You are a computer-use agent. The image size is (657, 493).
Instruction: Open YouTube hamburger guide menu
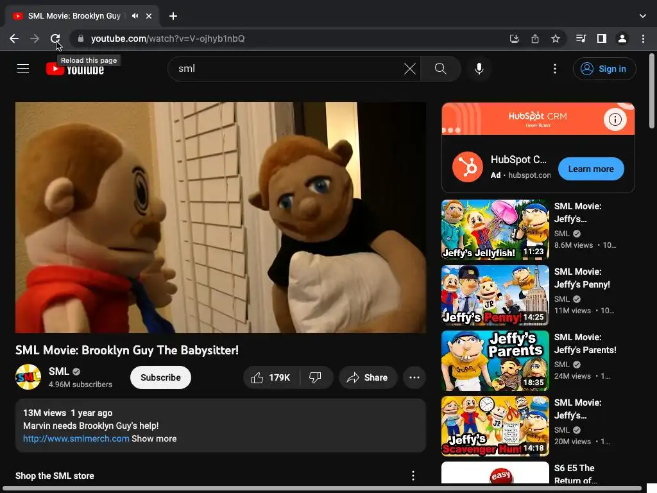pos(23,68)
